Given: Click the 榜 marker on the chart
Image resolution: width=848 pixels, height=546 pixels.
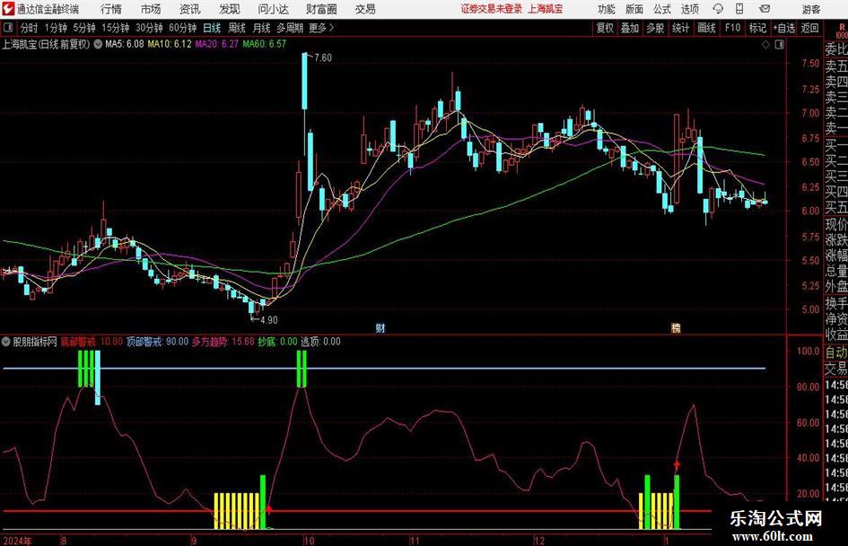Looking at the screenshot, I should click(x=676, y=327).
